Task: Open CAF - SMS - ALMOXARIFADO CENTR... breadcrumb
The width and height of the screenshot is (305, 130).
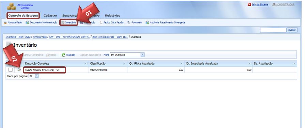Action: coord(70,37)
